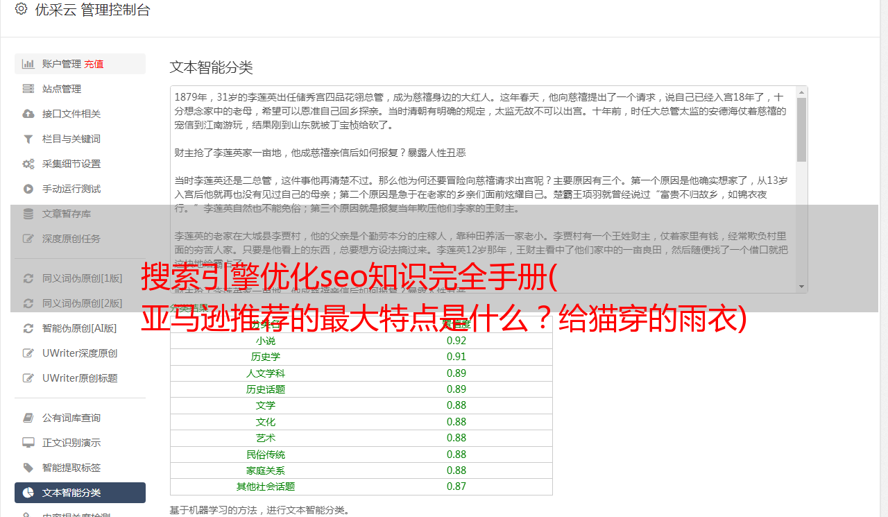Click the text area scroll-up arrow

(801, 92)
